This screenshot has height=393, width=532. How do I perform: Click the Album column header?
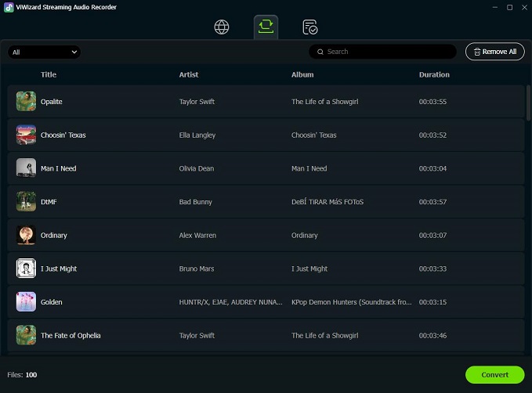pos(302,74)
